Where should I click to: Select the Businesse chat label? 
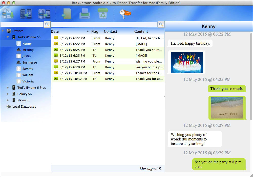[30, 62]
